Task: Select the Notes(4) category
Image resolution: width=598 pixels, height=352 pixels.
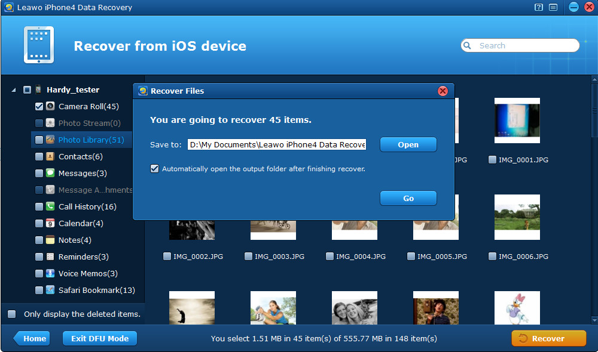Action: click(75, 240)
